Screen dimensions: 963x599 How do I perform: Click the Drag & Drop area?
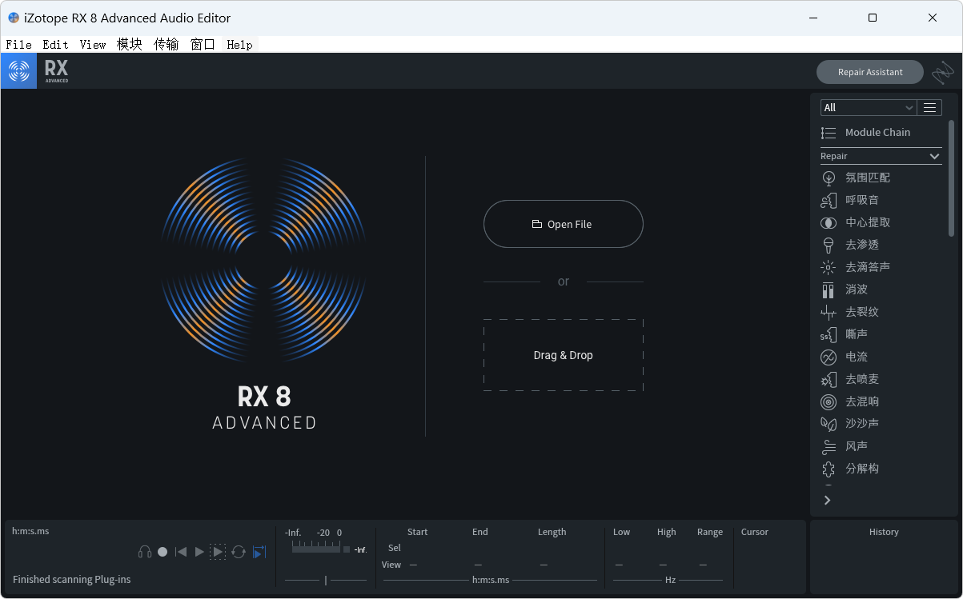[564, 355]
